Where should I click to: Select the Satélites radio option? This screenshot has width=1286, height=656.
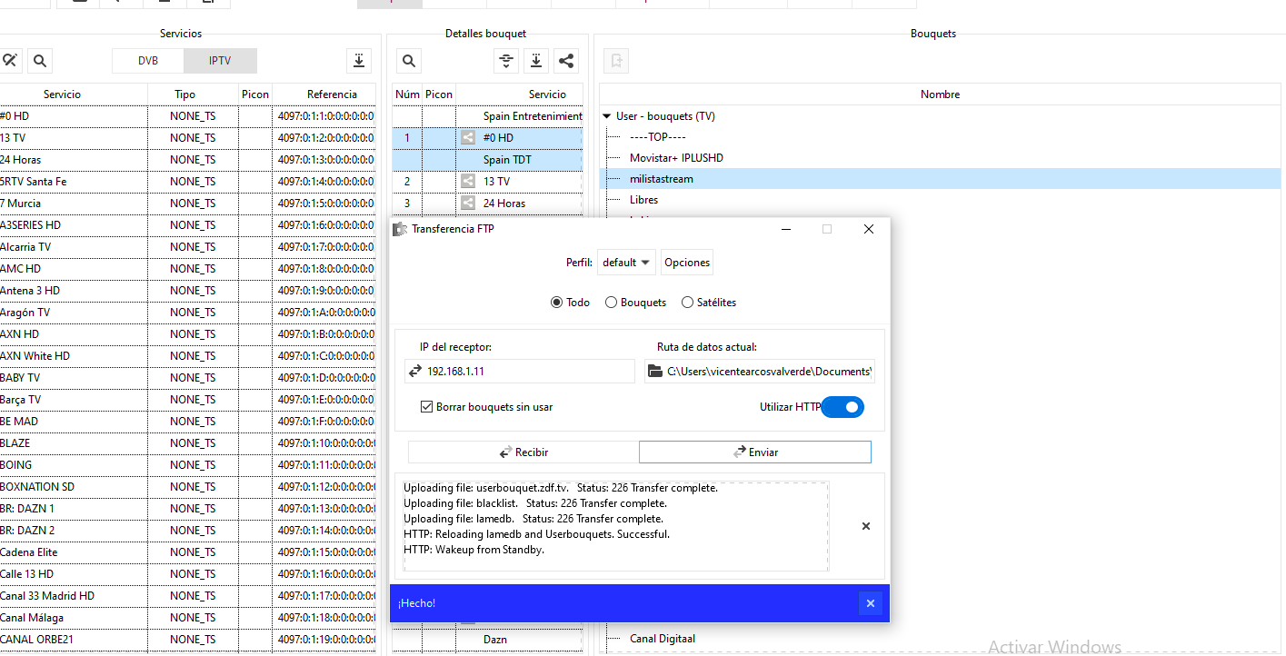687,303
